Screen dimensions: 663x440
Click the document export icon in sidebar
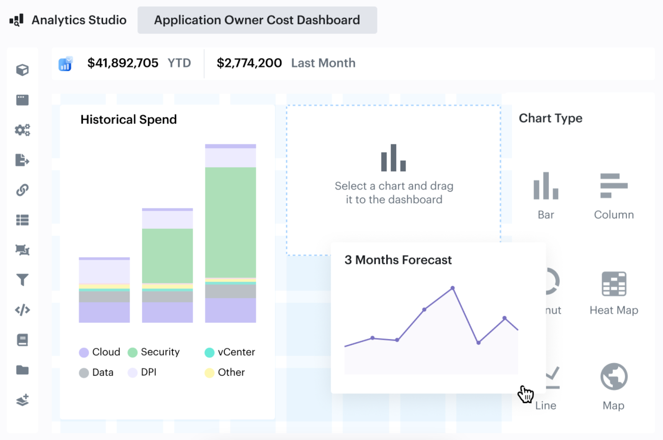[22, 160]
